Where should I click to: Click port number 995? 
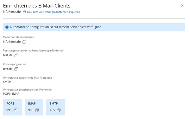click(x=9, y=110)
